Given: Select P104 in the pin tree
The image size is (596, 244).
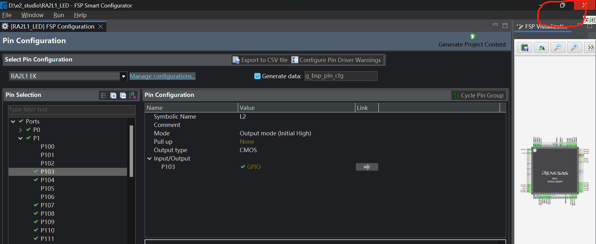Looking at the screenshot, I should coord(48,180).
